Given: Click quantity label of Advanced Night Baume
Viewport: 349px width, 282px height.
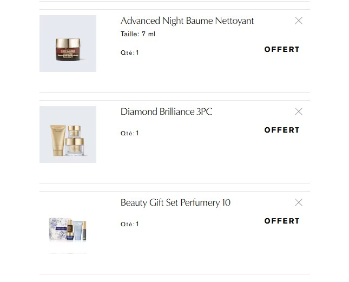Looking at the screenshot, I should coord(130,53).
